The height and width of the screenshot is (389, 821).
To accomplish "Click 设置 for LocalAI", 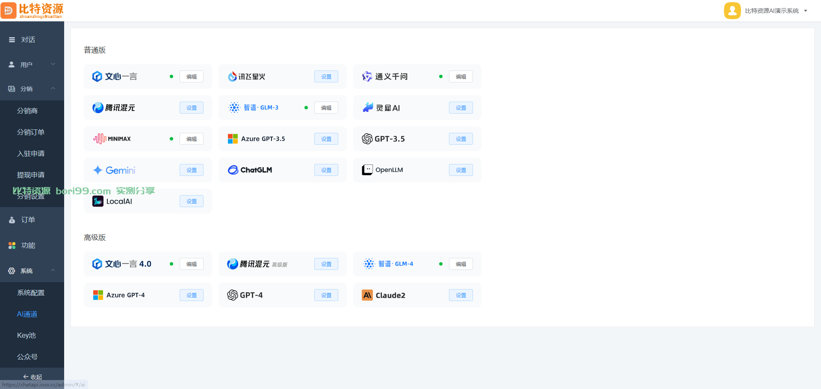I will [x=192, y=201].
